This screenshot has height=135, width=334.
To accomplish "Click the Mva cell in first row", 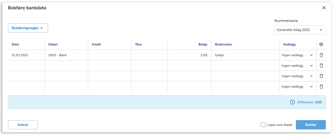I will (x=150, y=55).
